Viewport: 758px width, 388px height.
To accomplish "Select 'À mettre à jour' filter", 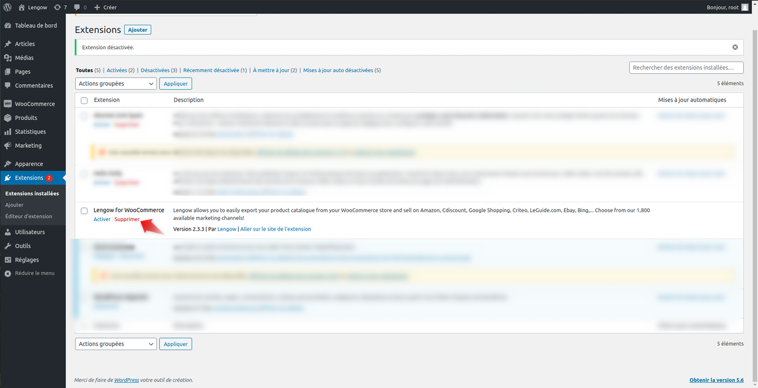I will pyautogui.click(x=271, y=70).
